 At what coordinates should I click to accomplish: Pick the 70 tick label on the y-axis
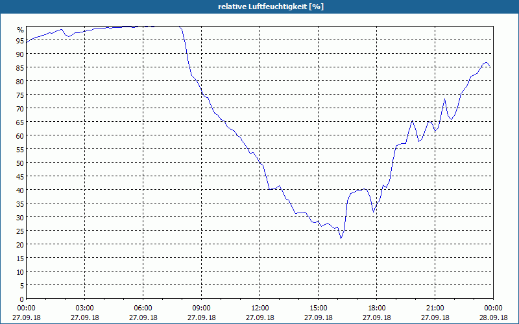[x=20, y=109]
